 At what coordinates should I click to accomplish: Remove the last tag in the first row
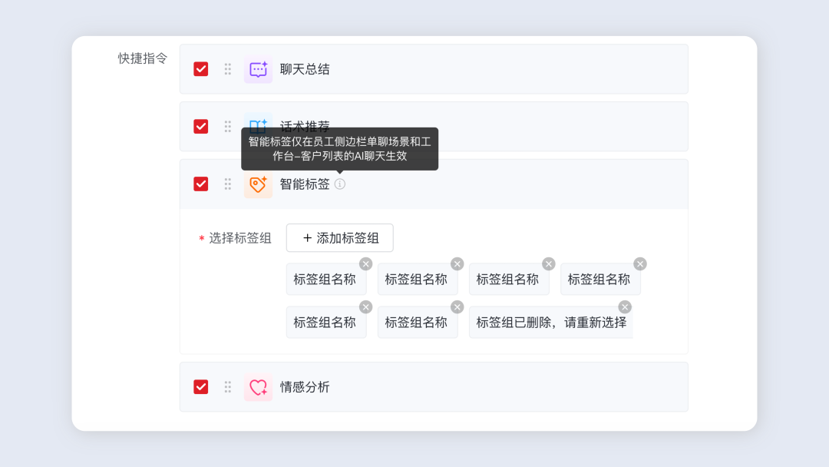tap(639, 263)
